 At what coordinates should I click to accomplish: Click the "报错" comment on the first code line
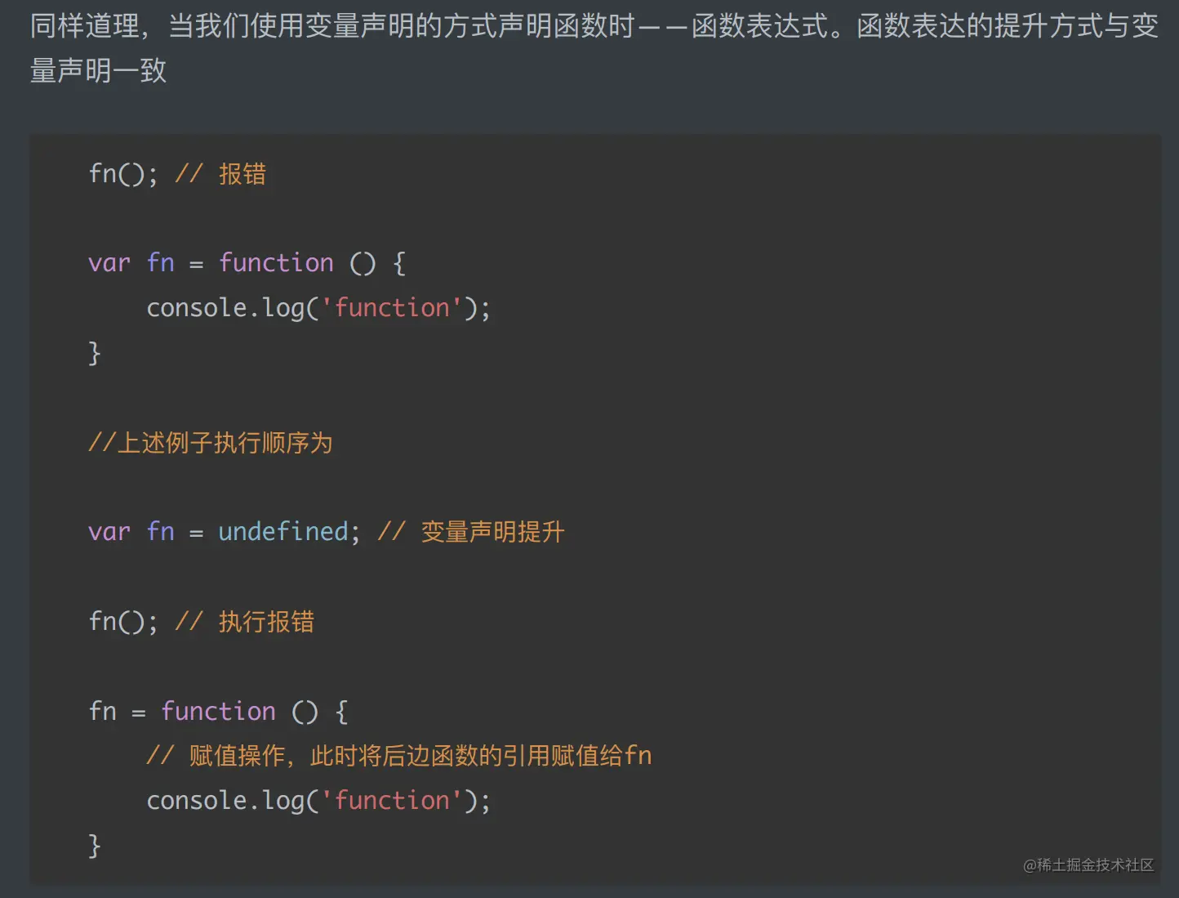tap(242, 174)
